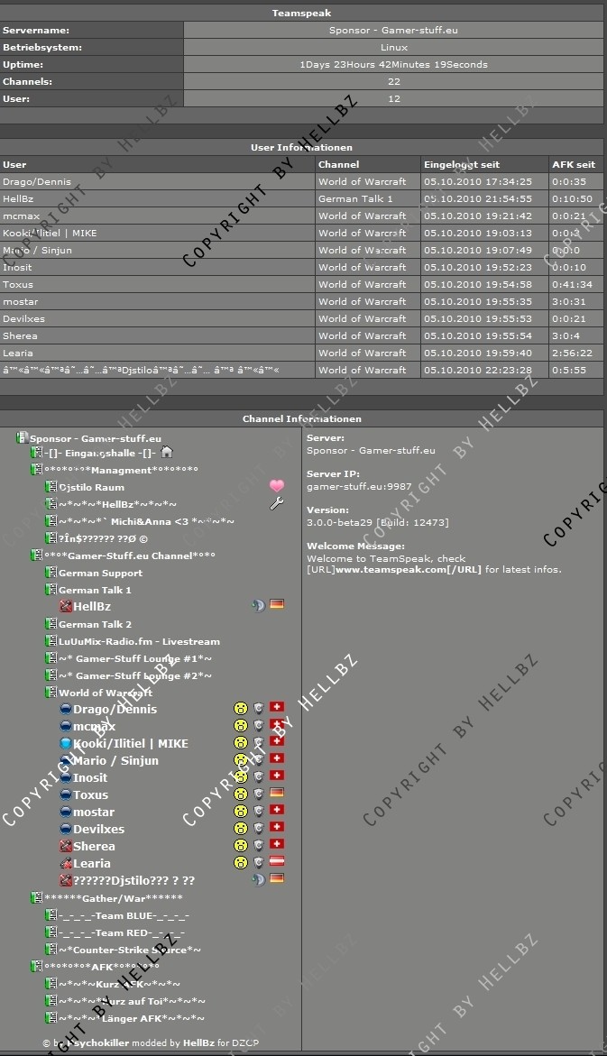Viewport: 607px width, 1056px height.
Task: Click the Swiss flag next to Devilxes
Action: point(277,828)
